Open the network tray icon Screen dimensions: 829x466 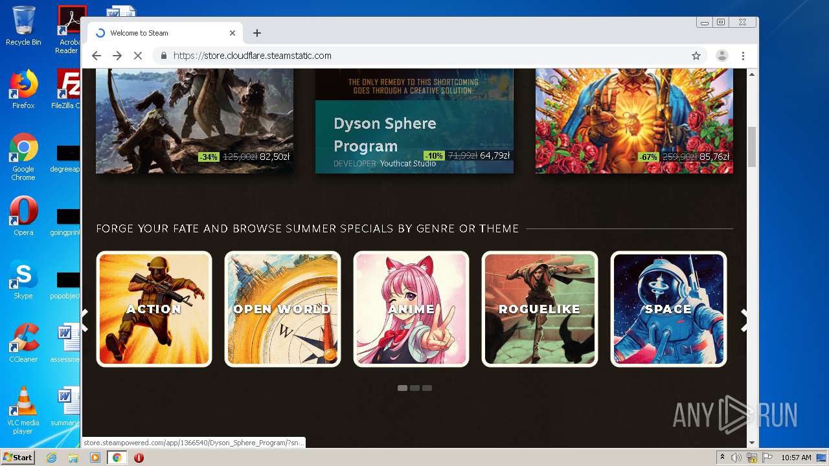coord(752,458)
